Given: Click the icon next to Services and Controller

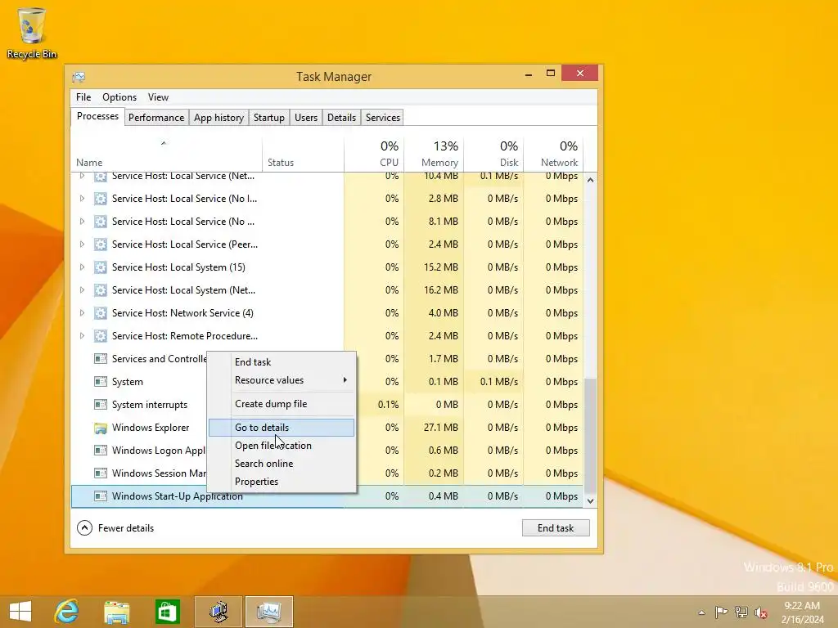Looking at the screenshot, I should 101,359.
